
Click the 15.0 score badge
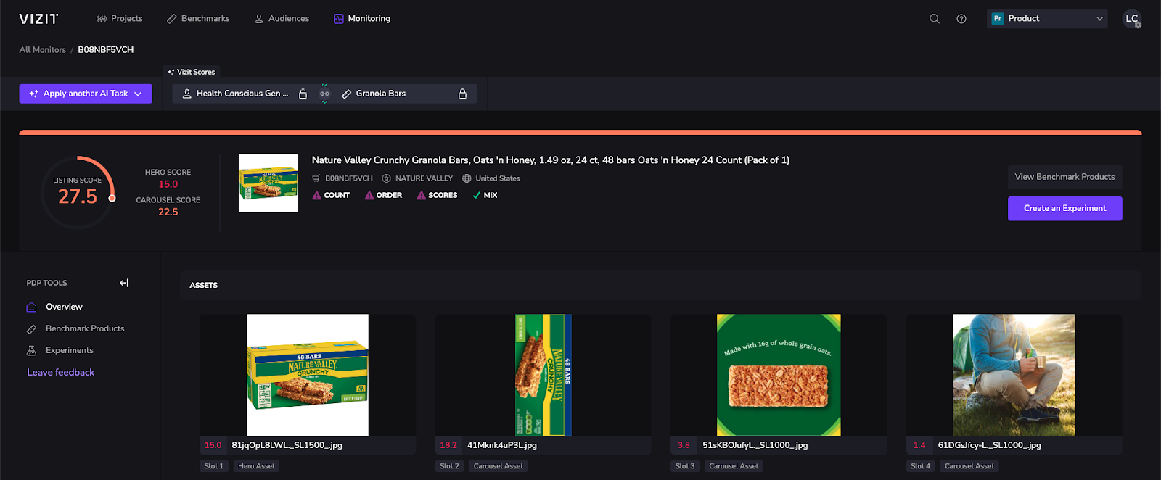[213, 445]
